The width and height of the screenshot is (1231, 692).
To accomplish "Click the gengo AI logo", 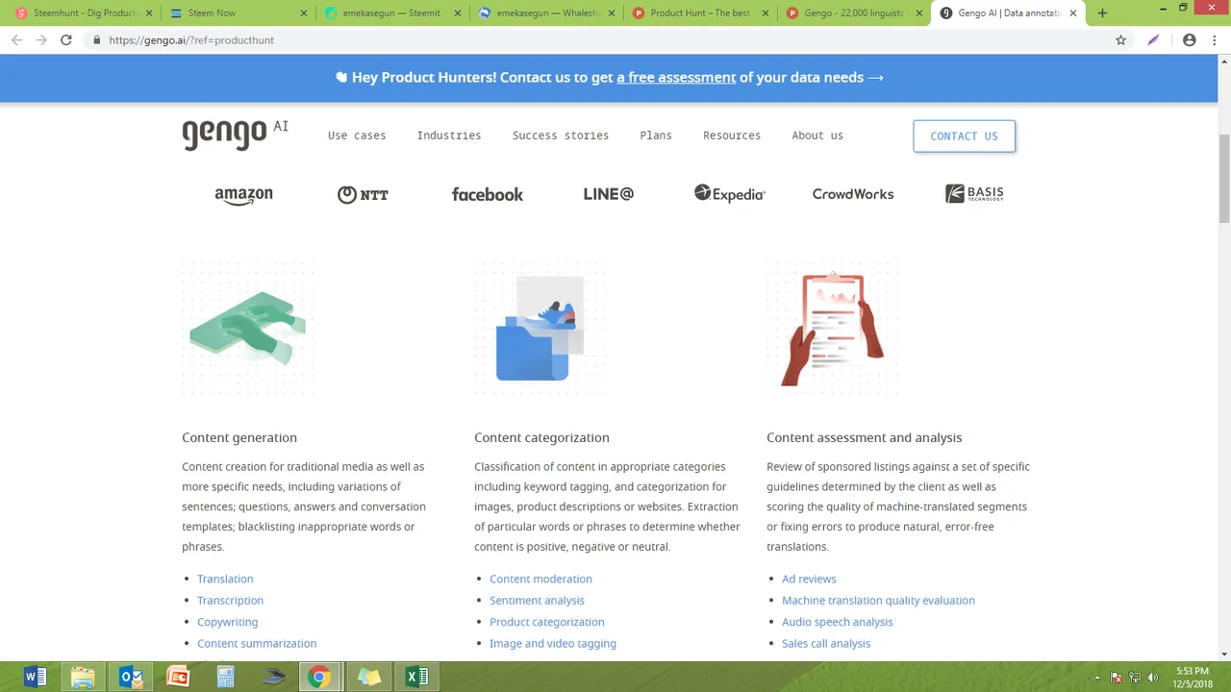I will coord(235,134).
